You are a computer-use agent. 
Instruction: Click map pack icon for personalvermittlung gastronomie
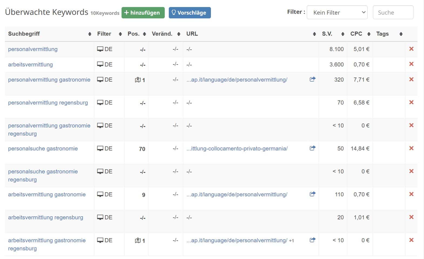tap(138, 80)
